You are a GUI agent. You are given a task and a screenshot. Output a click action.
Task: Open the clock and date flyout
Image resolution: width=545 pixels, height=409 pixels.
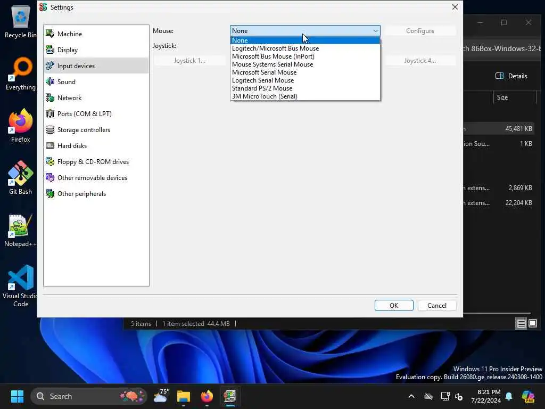(x=486, y=396)
